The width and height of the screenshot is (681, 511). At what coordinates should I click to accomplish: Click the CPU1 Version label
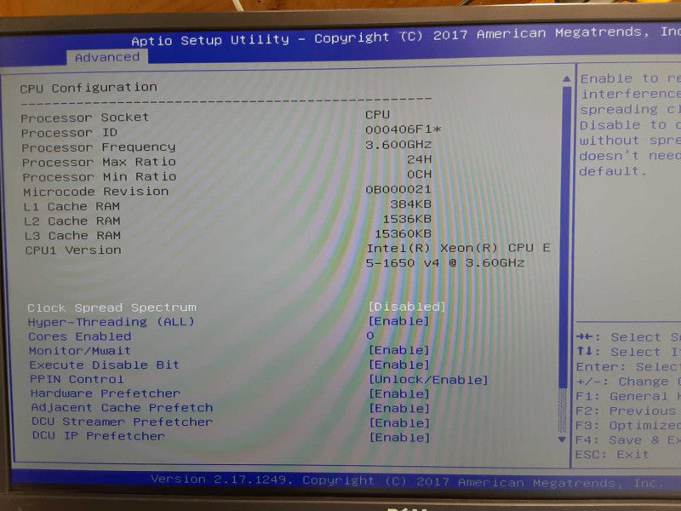click(73, 250)
